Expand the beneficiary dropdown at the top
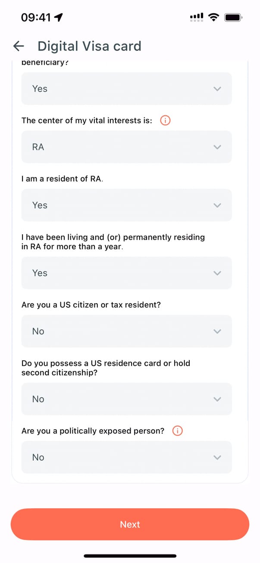The width and height of the screenshot is (260, 563). 126,89
